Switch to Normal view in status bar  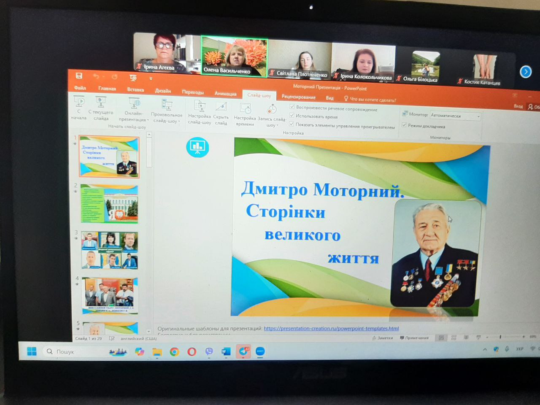coord(441,337)
